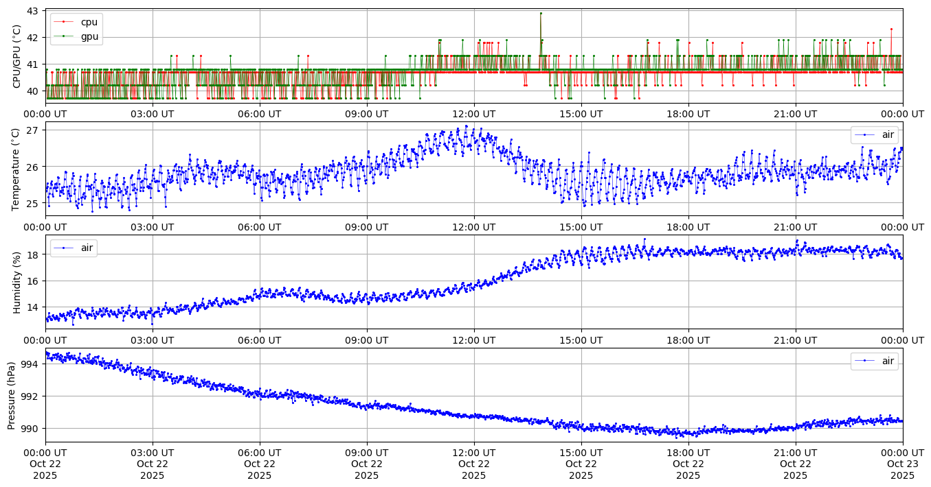This screenshot has width=931, height=487.
Task: Click 21:00 UT tick under the CPU/GPU plot
Action: [x=796, y=114]
